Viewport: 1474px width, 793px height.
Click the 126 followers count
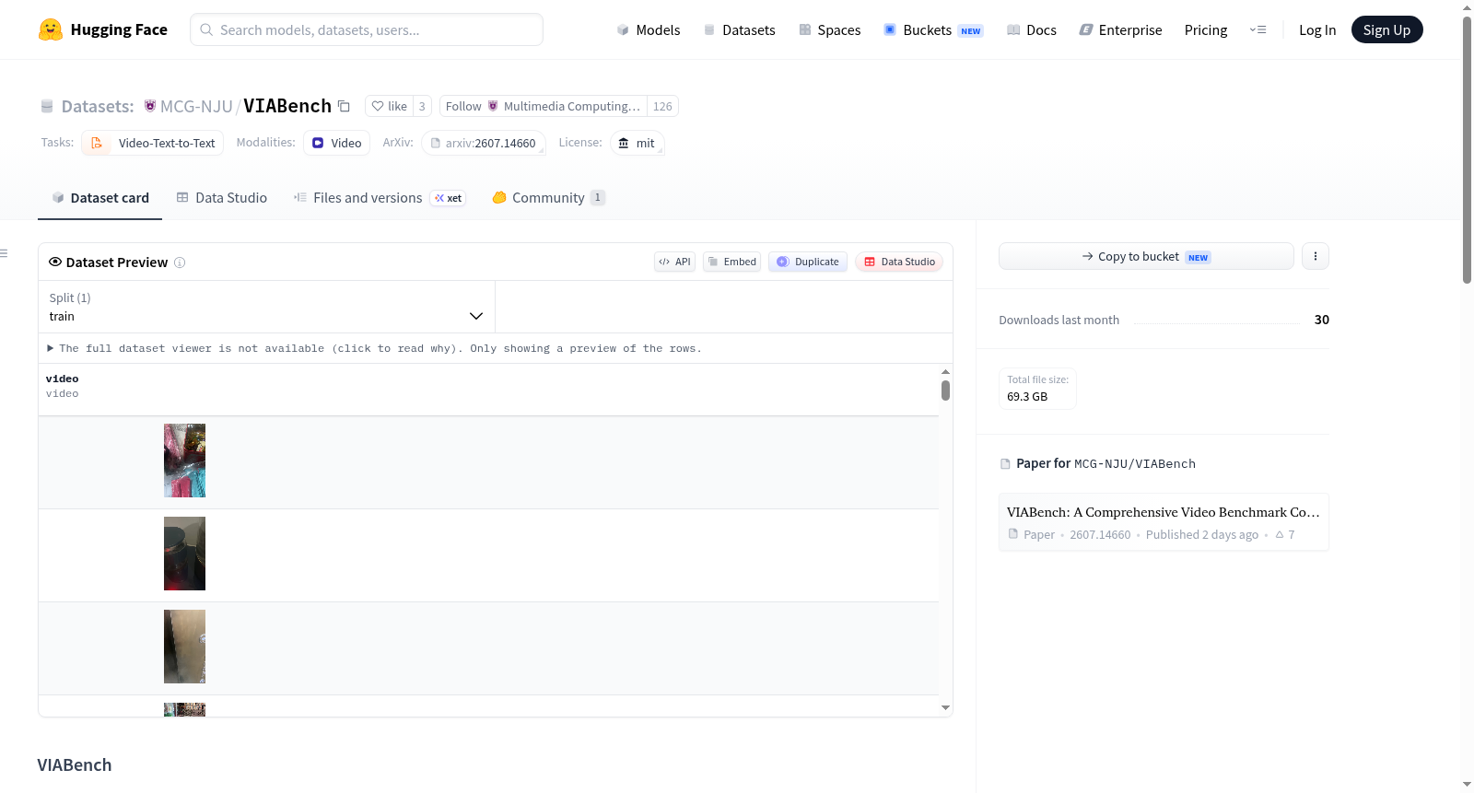click(x=662, y=106)
